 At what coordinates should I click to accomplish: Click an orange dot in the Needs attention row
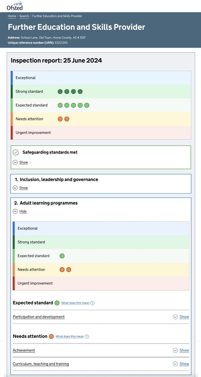pyautogui.click(x=60, y=119)
